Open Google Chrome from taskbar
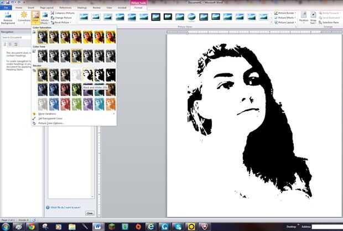The image size is (343, 231). click(32, 227)
